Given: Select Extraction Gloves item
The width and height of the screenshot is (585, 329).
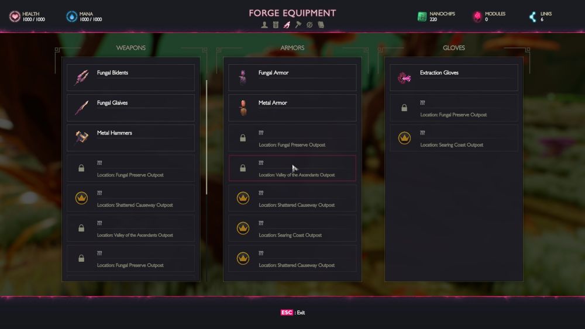Looking at the screenshot, I should pyautogui.click(x=454, y=78).
